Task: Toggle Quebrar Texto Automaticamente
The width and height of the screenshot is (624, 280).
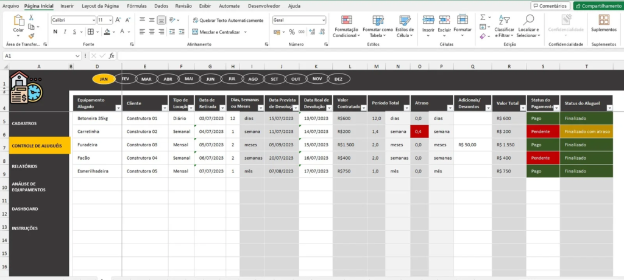Action: (x=227, y=20)
